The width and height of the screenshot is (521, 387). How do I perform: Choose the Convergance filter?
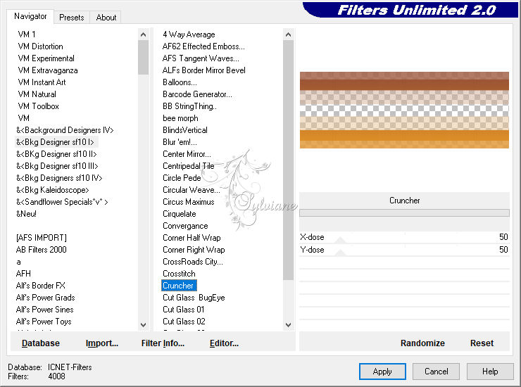click(x=185, y=226)
